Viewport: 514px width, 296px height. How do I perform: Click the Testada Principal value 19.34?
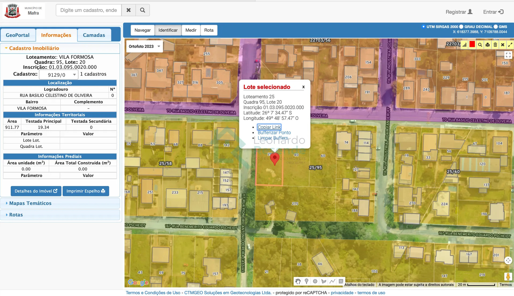click(x=43, y=128)
